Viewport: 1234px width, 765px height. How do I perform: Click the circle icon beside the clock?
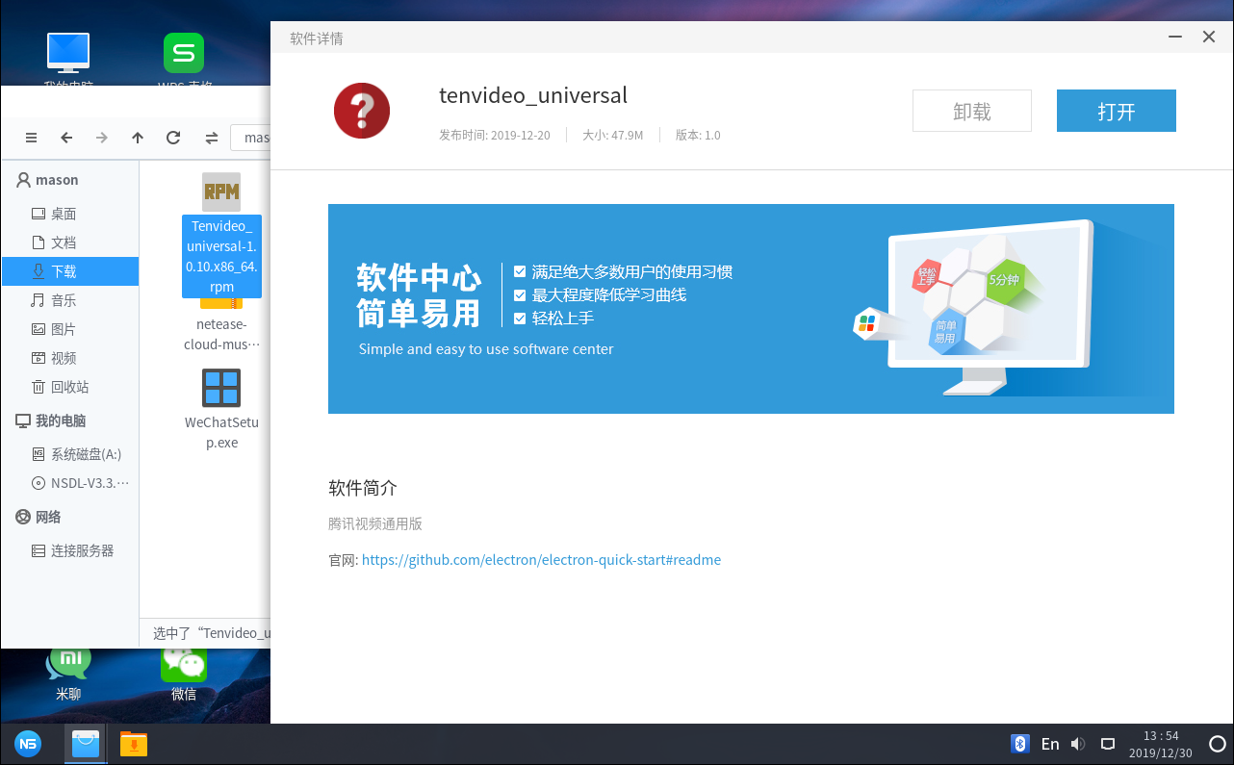coord(1217,744)
